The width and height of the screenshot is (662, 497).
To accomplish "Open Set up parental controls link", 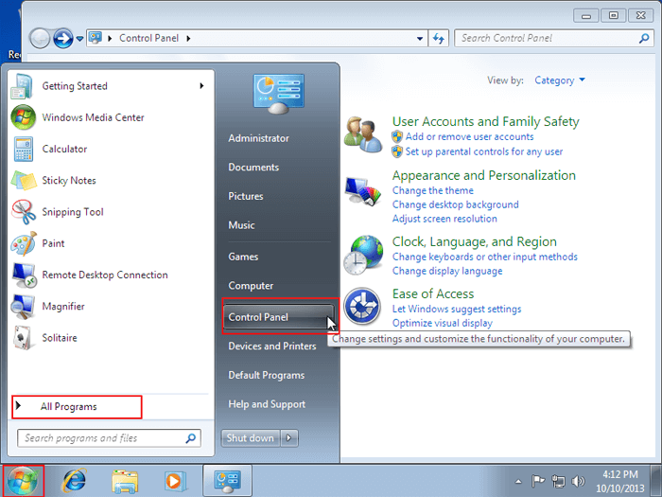I will pyautogui.click(x=484, y=151).
